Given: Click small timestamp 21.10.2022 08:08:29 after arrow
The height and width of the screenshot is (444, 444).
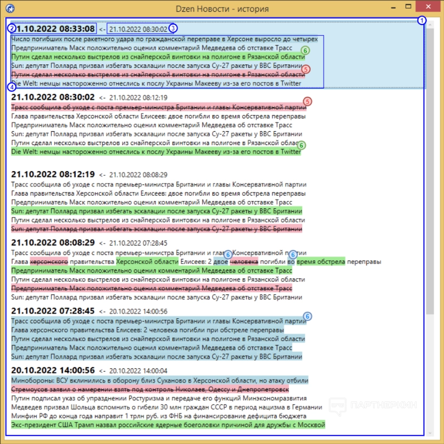Looking at the screenshot, I should point(138,175).
